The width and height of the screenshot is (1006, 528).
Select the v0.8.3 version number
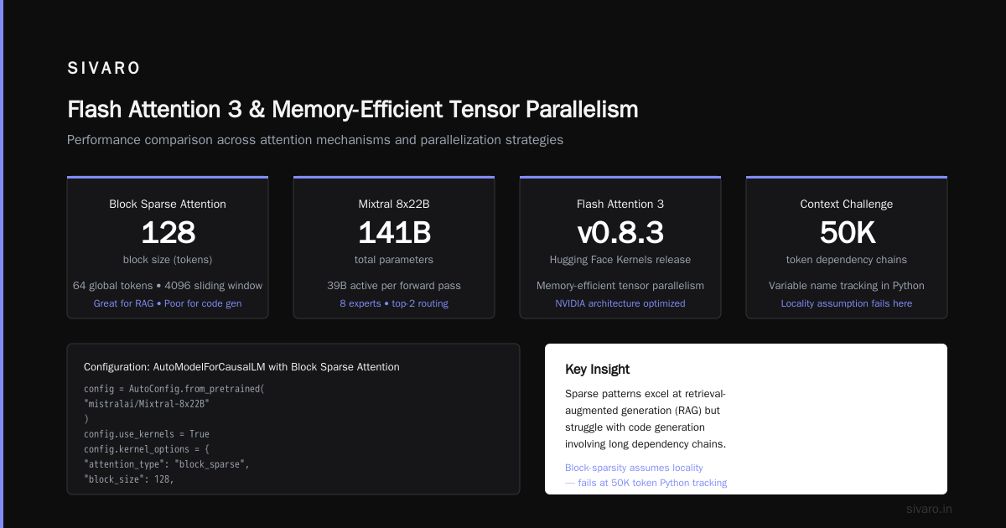click(x=620, y=232)
